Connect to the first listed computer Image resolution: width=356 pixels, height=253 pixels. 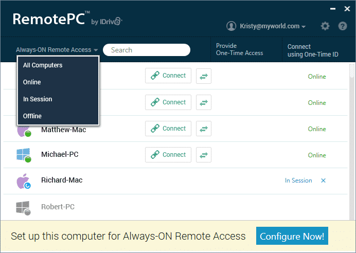tap(168, 76)
